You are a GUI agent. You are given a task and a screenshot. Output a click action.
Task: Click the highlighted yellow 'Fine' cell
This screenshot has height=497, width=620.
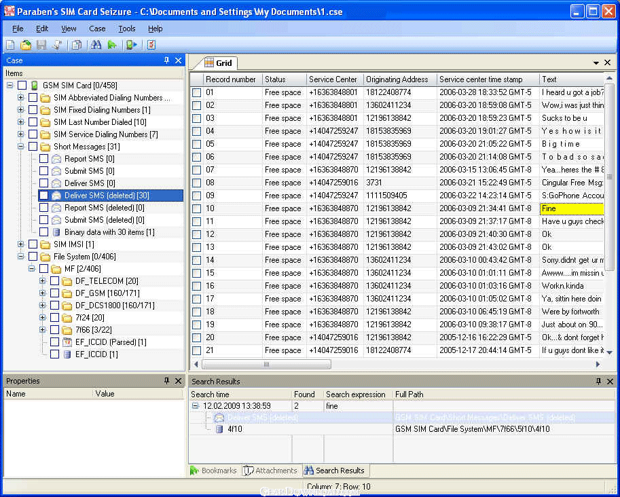click(x=572, y=208)
